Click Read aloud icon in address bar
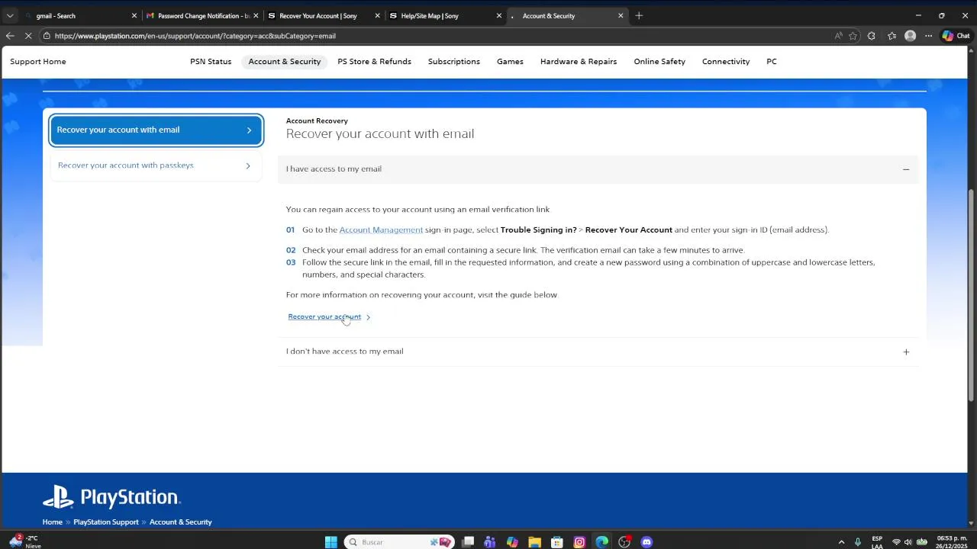The image size is (977, 549). tap(838, 36)
